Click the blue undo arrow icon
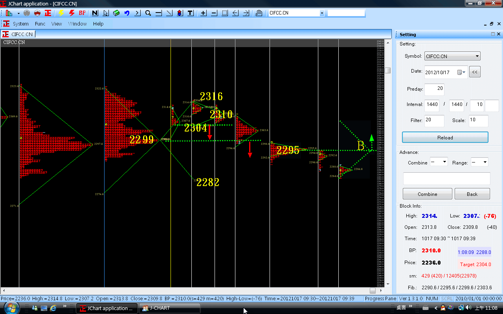The width and height of the screenshot is (503, 314). [127, 13]
